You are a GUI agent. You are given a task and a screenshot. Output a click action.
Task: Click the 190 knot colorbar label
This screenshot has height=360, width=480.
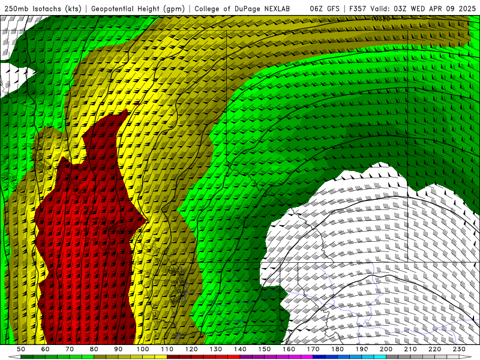point(362,349)
